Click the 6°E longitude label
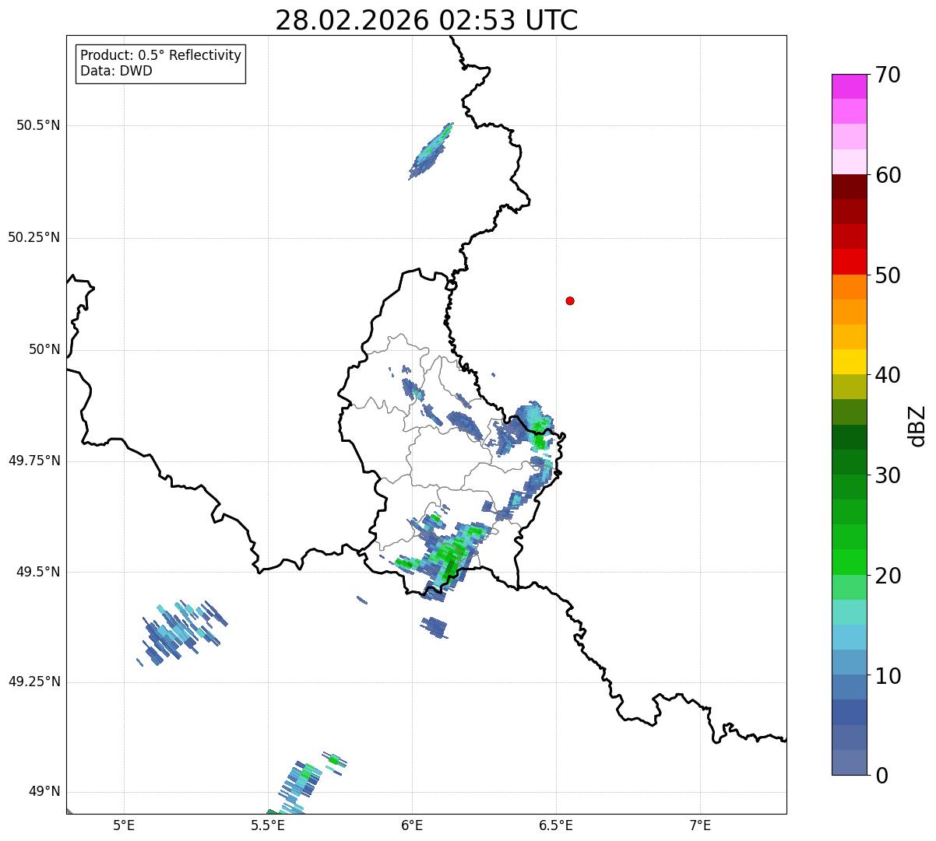Screen dimensions: 936x841 point(412,825)
